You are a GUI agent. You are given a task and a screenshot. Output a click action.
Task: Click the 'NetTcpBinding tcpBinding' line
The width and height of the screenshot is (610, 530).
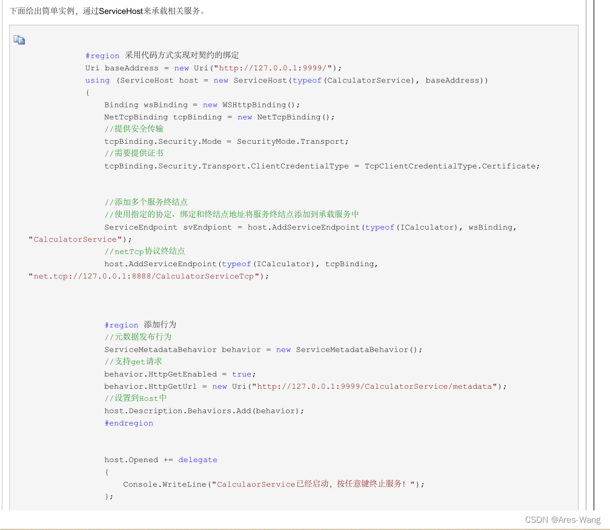click(219, 117)
